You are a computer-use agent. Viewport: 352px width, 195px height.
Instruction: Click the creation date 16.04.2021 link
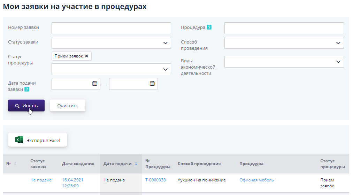coord(72,180)
